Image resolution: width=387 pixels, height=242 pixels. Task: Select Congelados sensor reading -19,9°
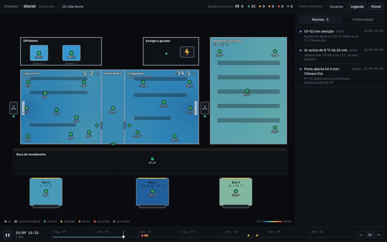[143, 82]
